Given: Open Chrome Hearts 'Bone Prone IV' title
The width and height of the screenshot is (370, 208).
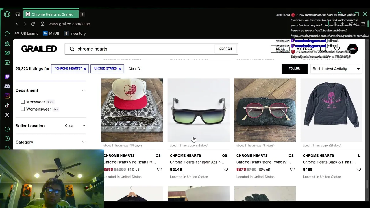Looking at the screenshot, I should click(x=263, y=162).
